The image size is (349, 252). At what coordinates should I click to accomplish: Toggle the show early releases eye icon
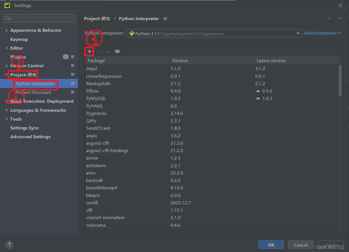coord(117,51)
